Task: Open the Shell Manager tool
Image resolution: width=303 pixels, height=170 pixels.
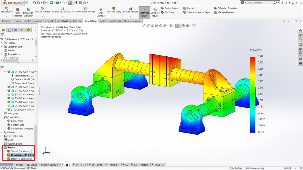Action: click(101, 10)
